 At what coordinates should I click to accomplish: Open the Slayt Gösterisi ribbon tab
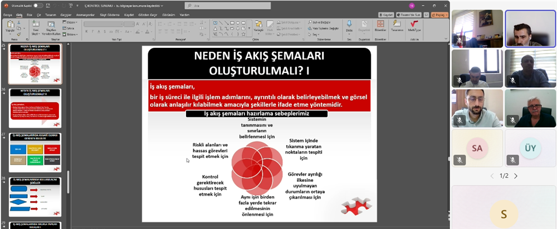click(110, 15)
